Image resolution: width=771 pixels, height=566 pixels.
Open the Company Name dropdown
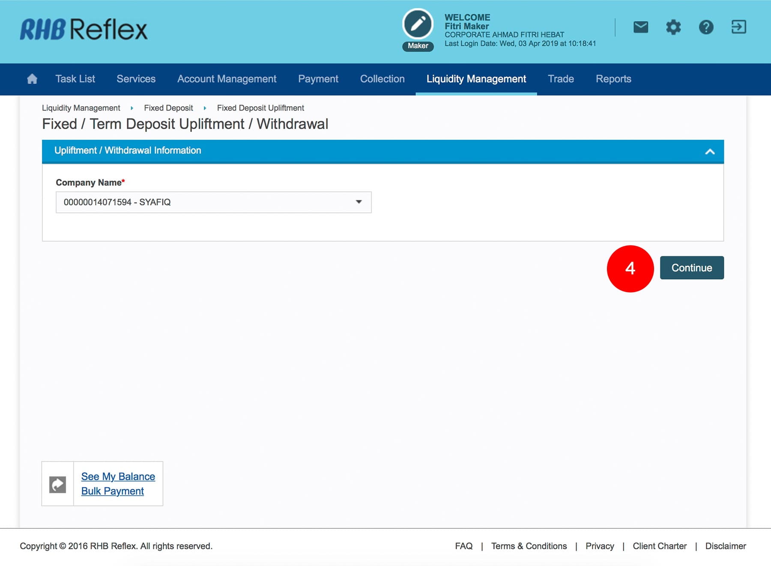click(213, 202)
